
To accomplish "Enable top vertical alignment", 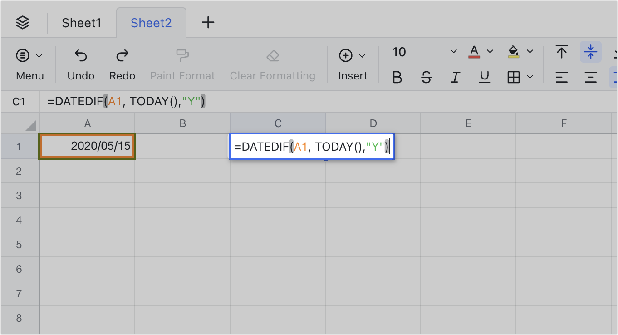I will 561,51.
